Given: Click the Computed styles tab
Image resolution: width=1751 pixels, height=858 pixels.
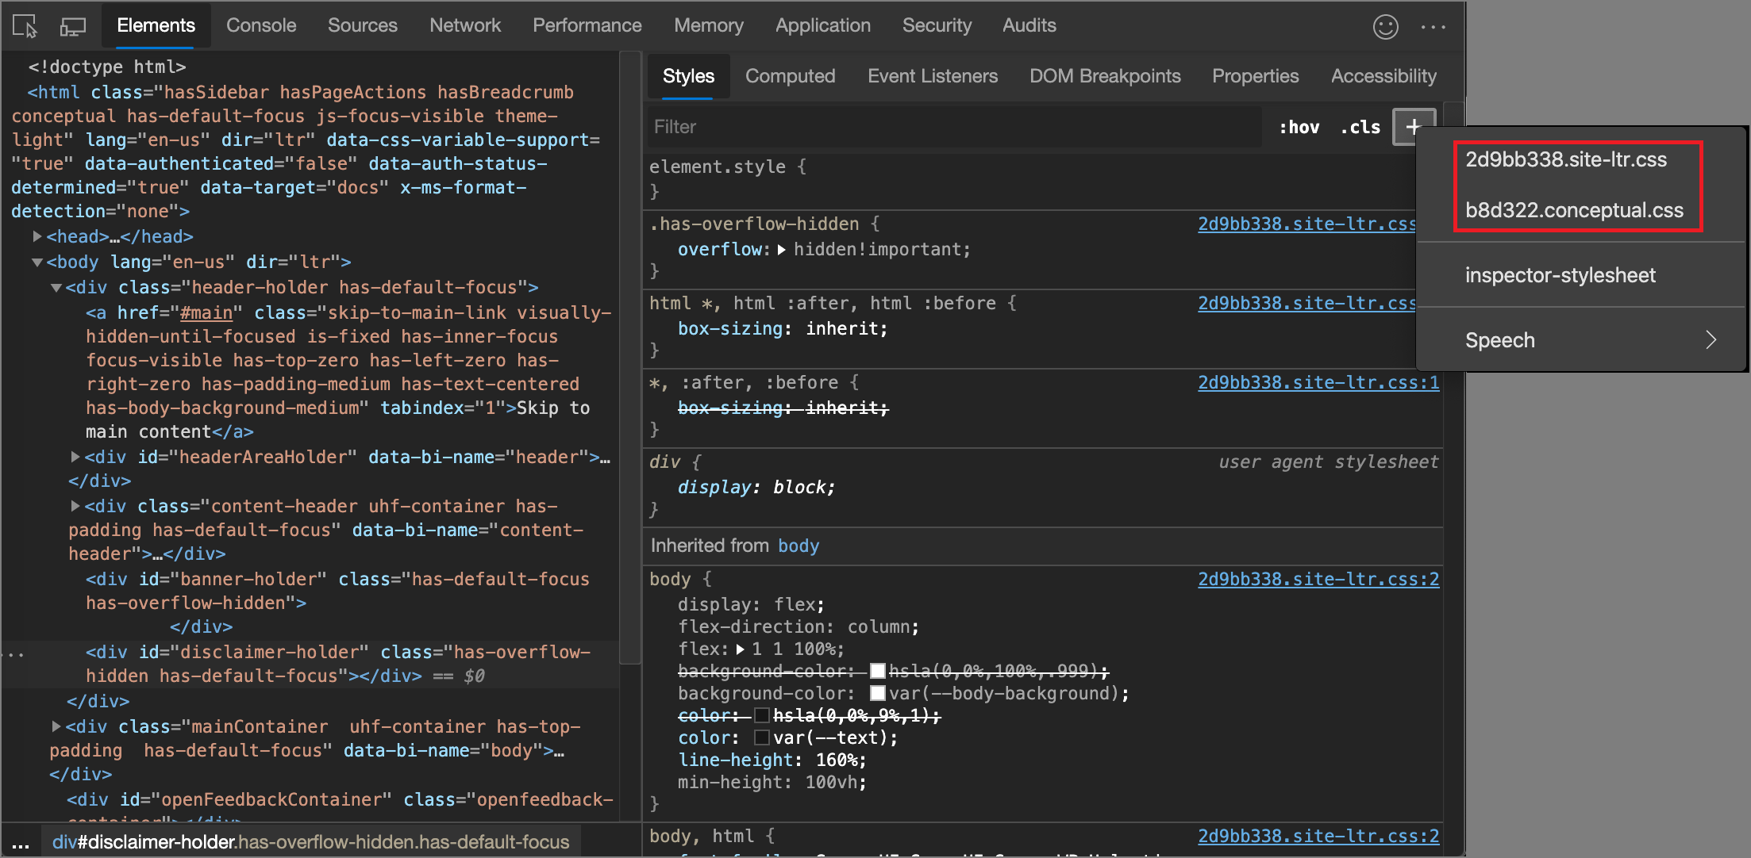Looking at the screenshot, I should point(790,76).
